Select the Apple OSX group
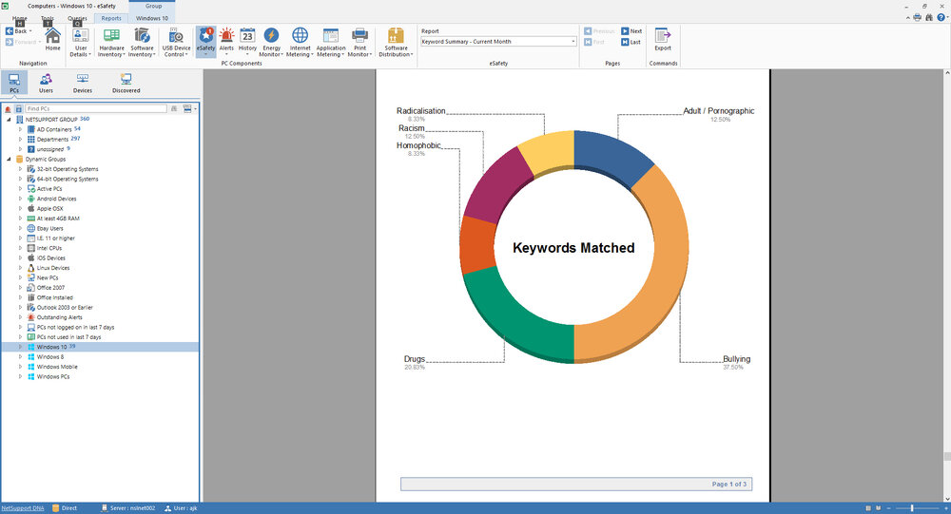The width and height of the screenshot is (951, 514). 49,208
